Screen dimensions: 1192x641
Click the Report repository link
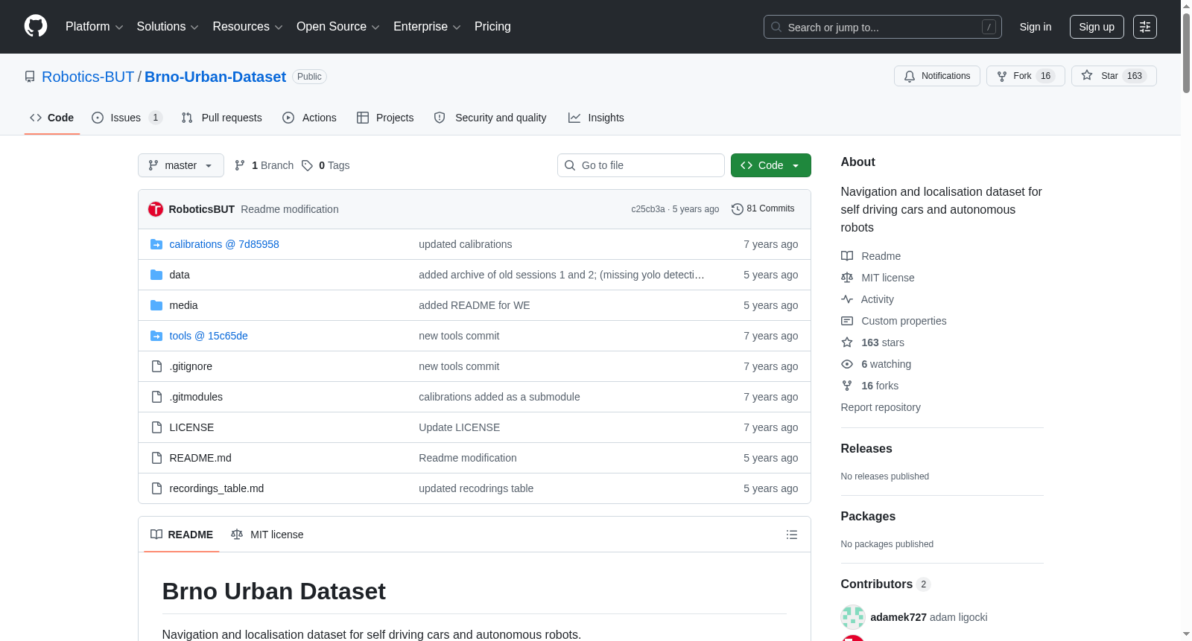[881, 407]
